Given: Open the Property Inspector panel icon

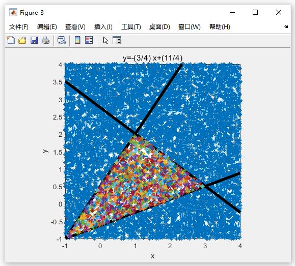Looking at the screenshot, I should coord(117,40).
